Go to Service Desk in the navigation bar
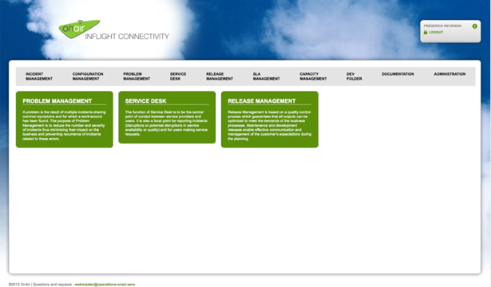The height and width of the screenshot is (287, 491). 178,77
